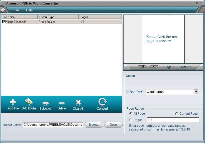This screenshot has width=205, height=143.
Task: Expand the Output Type dropdown
Action: tap(196, 92)
